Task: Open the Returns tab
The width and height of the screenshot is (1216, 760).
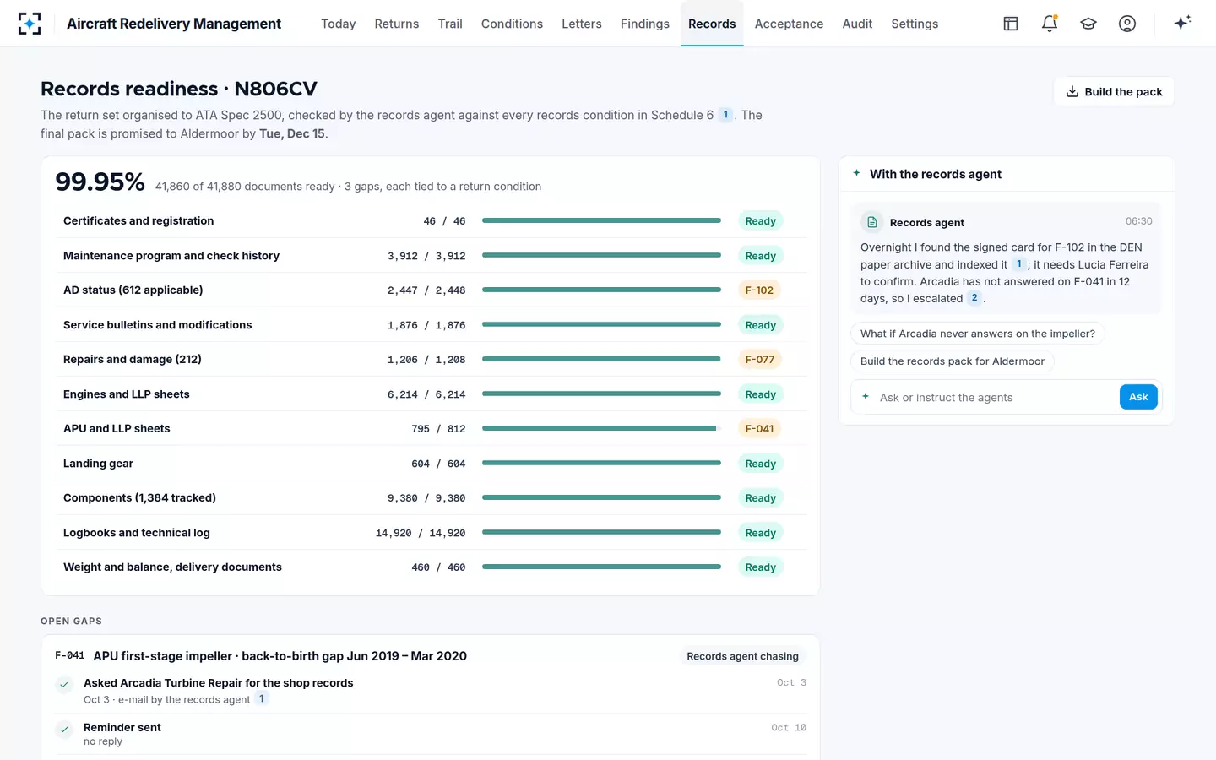Action: [397, 24]
